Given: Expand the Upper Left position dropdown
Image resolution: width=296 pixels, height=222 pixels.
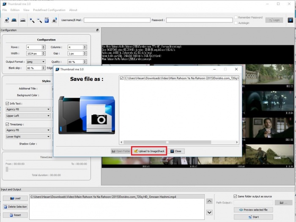Looking at the screenshot, I should coord(28,115).
